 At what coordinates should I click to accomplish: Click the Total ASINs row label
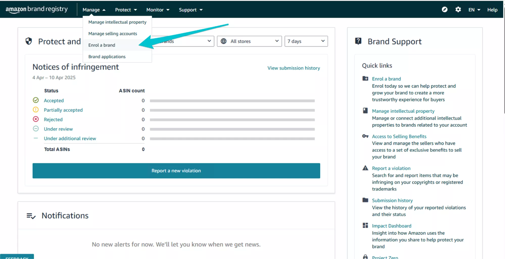point(57,149)
